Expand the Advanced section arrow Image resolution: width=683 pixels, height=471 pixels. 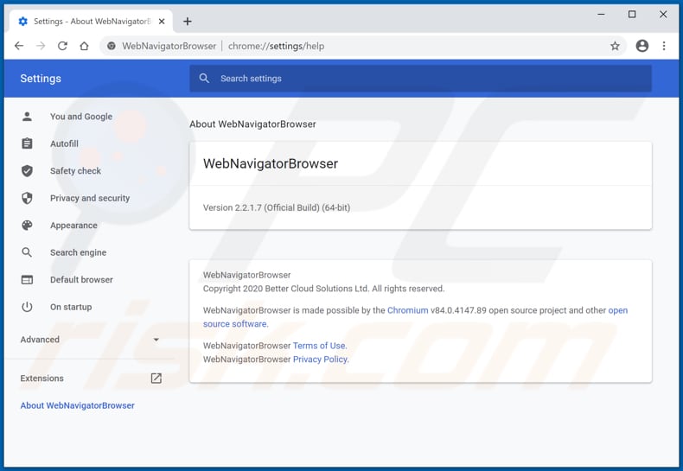pyautogui.click(x=156, y=340)
